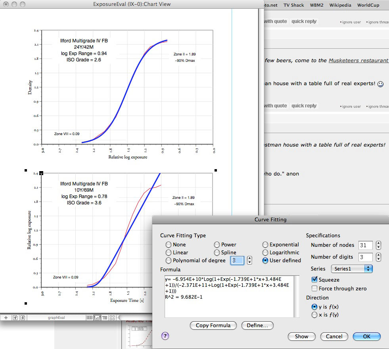Select the Exponential curve fitting option

(265, 245)
